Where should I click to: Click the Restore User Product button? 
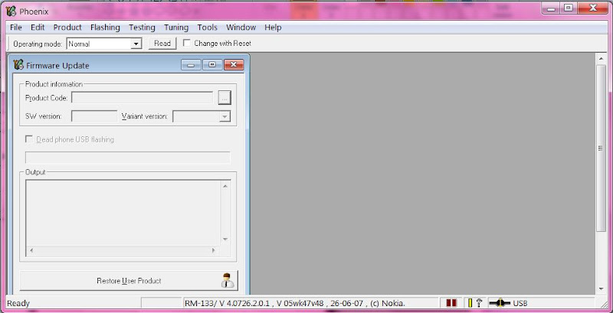click(129, 281)
